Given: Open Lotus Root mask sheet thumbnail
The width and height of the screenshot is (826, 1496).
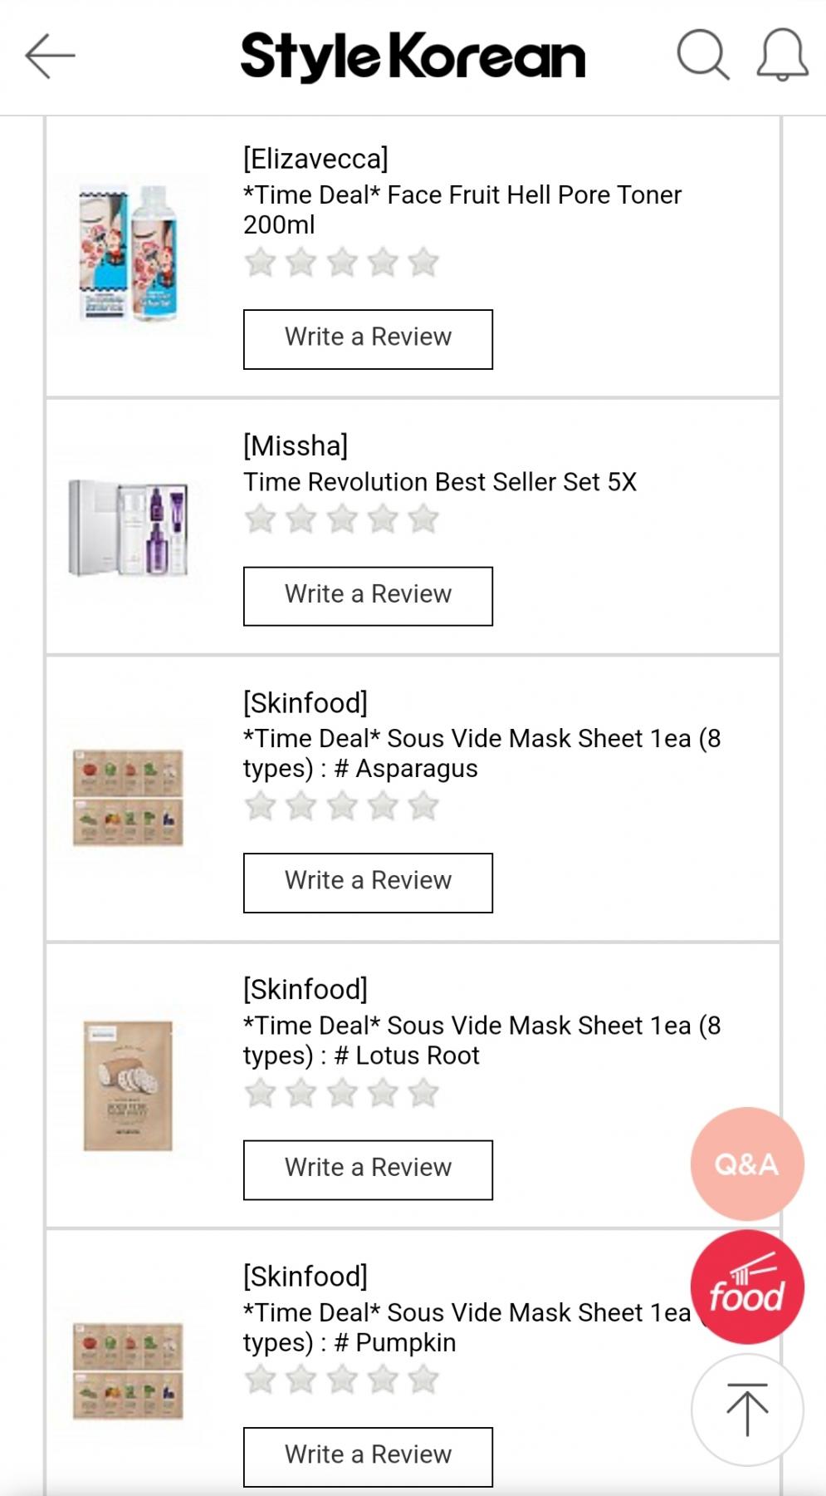Looking at the screenshot, I should click(x=129, y=1085).
